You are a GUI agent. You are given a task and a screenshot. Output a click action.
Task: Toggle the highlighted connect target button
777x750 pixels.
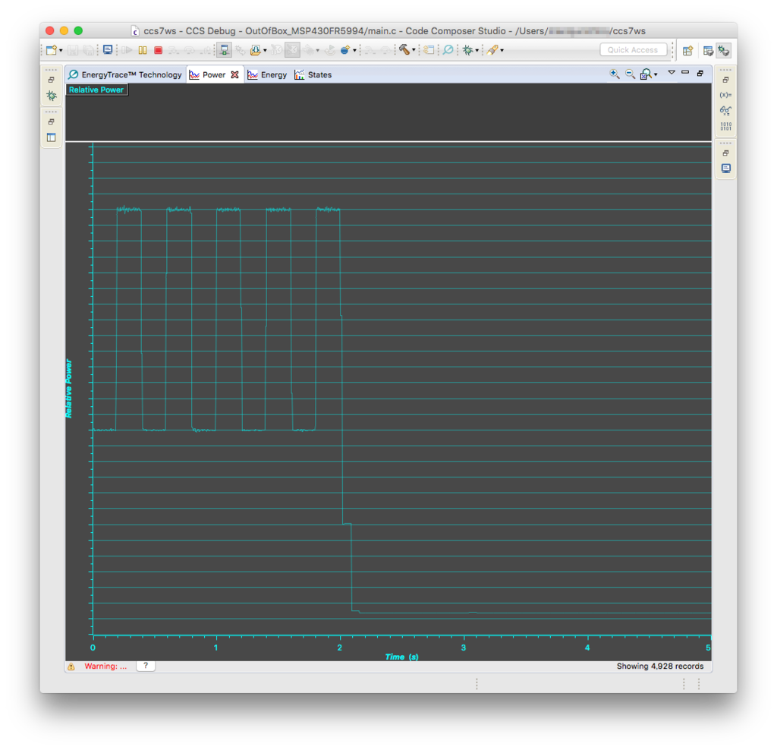click(224, 49)
